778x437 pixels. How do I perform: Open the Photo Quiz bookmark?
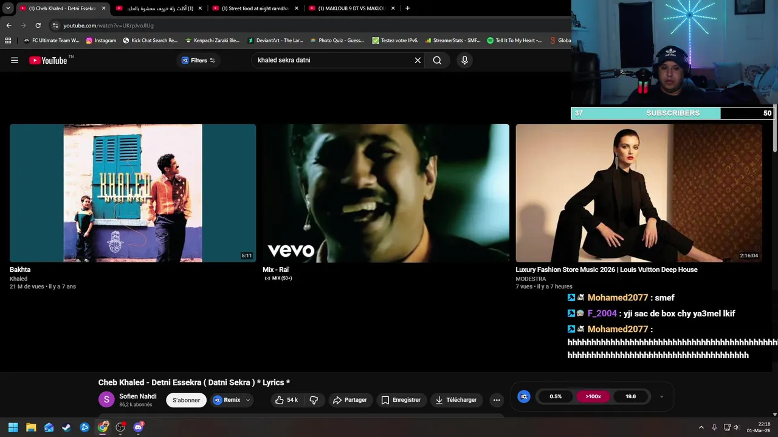click(337, 41)
